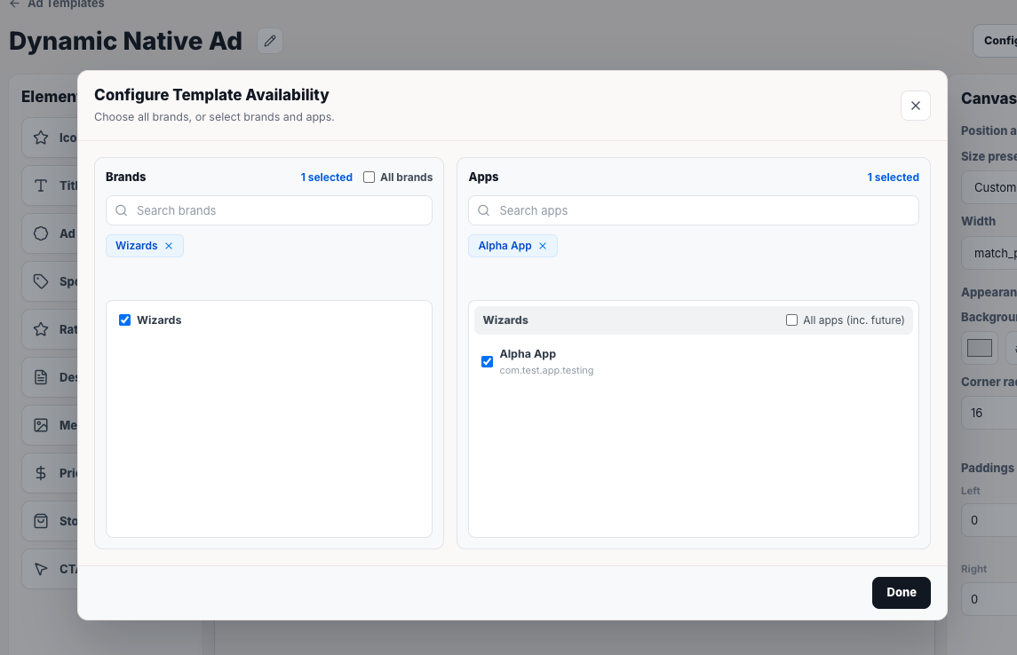Enable All apps (inc. future) checkbox
This screenshot has width=1017, height=655.
[x=791, y=320]
